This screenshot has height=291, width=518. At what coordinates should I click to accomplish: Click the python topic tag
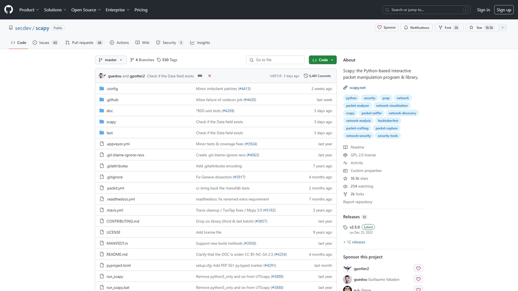point(351,98)
